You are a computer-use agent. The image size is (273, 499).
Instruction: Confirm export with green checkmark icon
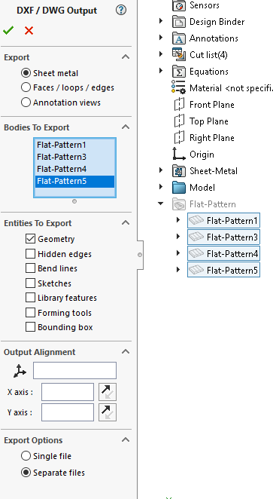coord(8,31)
